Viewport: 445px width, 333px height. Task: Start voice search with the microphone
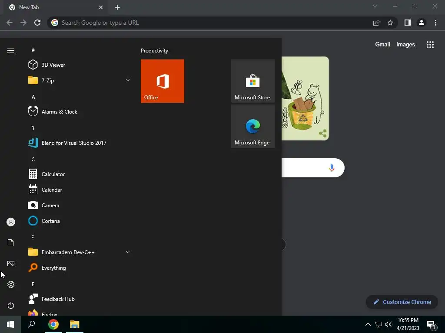(332, 168)
